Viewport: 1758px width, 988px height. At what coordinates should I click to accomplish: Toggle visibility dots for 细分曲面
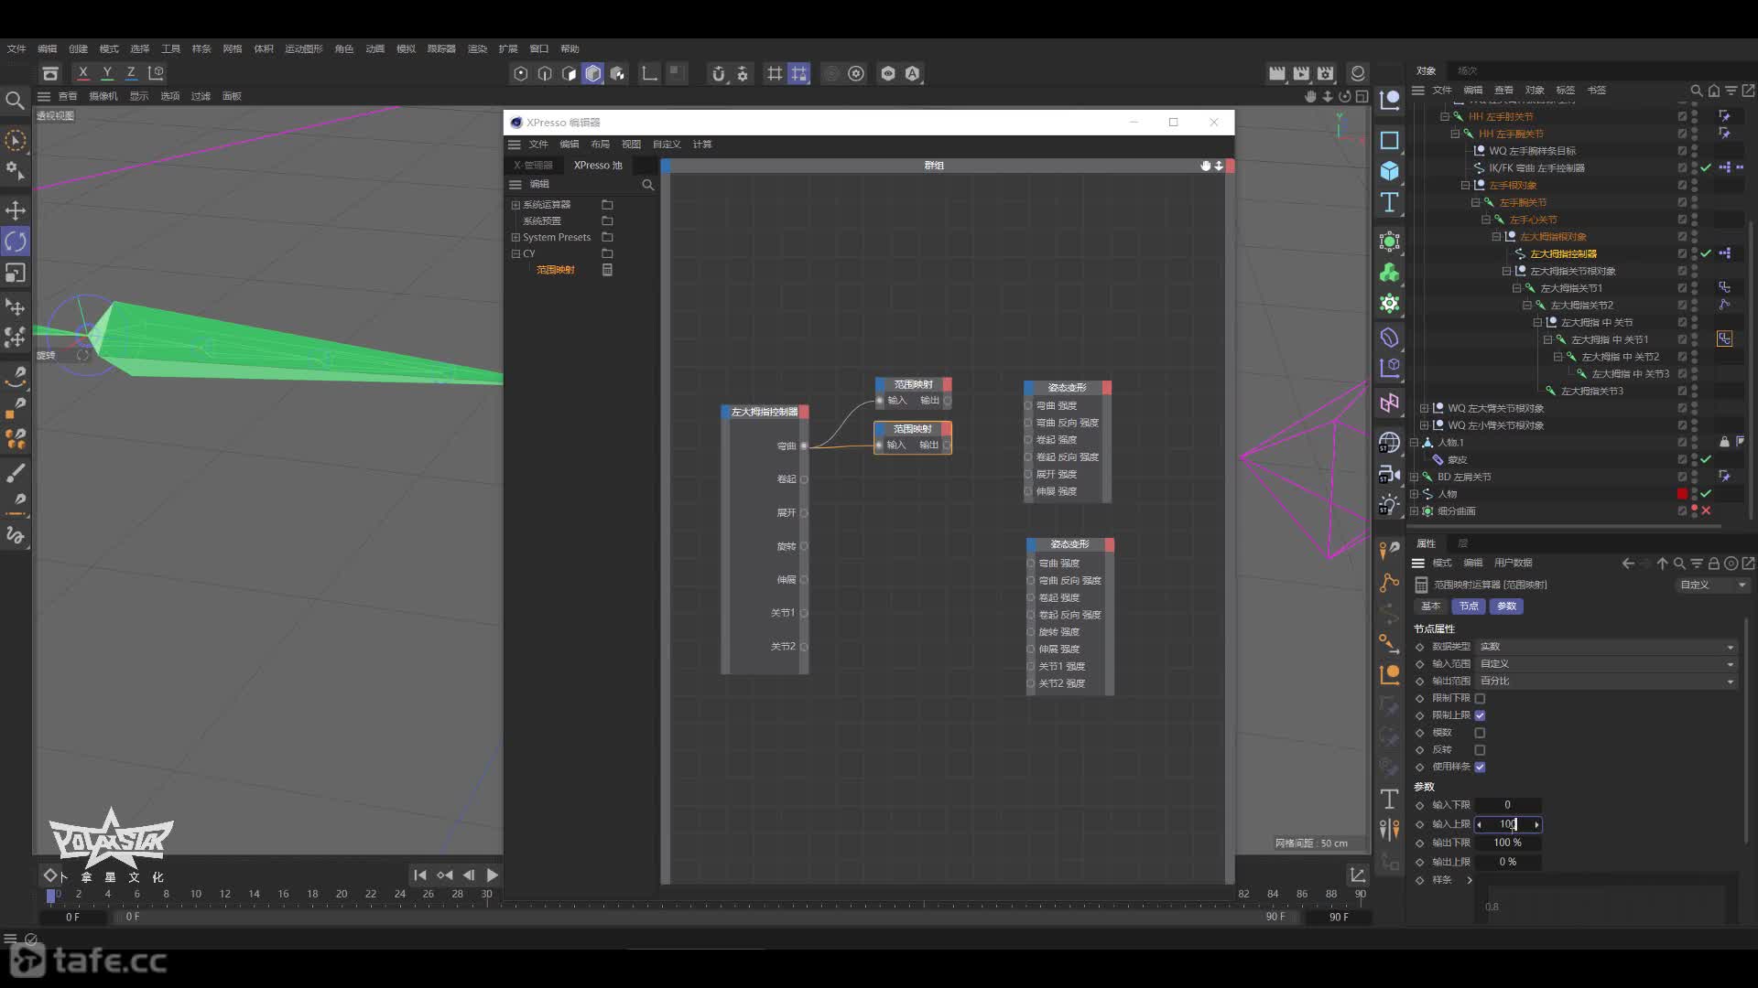pyautogui.click(x=1695, y=511)
